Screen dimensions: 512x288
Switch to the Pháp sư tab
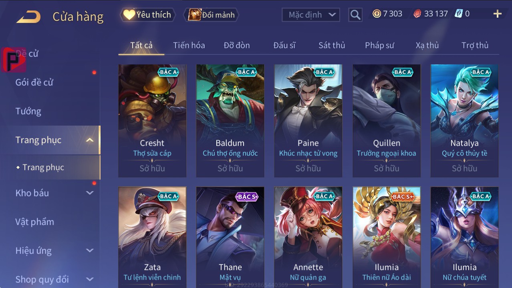point(379,45)
